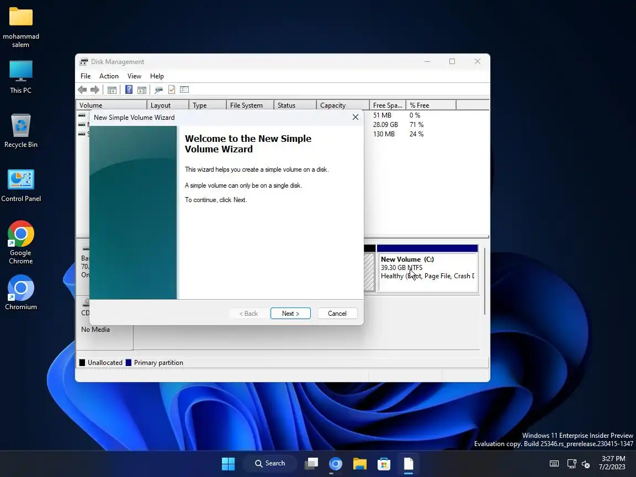This screenshot has width=636, height=477.
Task: Click the Back arrow in Disk Management toolbar
Action: point(82,89)
